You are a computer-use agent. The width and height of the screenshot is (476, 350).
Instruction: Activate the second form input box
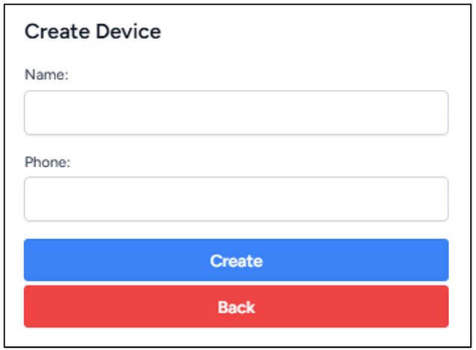click(x=237, y=199)
